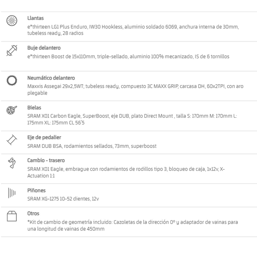Click the bottom bracket icon beside Eje de pedalier

(x=12, y=140)
